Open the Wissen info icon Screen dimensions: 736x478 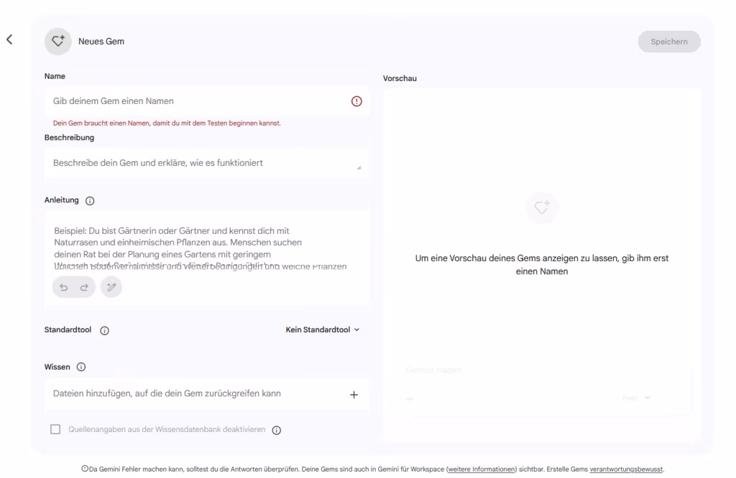click(81, 367)
